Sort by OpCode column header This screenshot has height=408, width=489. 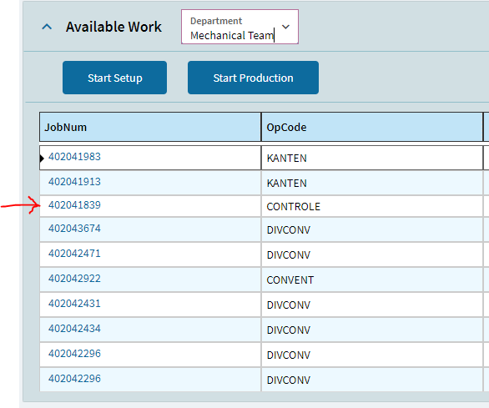click(x=371, y=127)
